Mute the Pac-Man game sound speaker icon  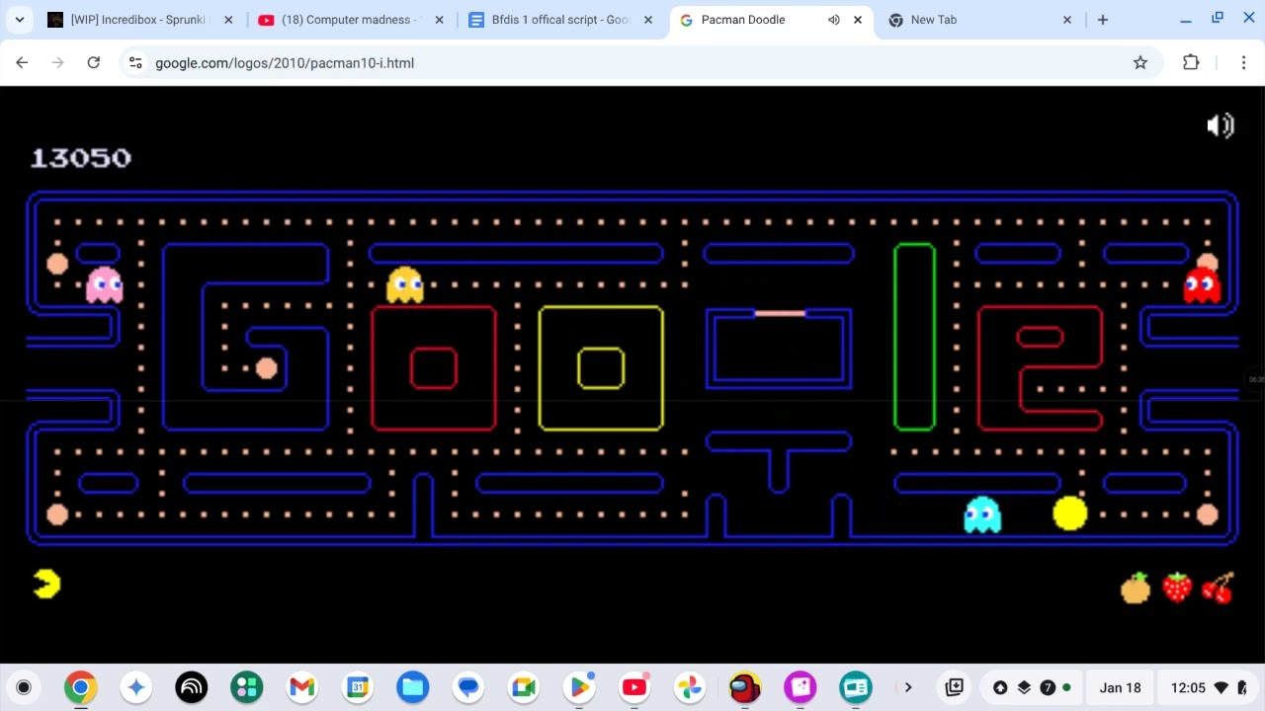click(x=1221, y=125)
